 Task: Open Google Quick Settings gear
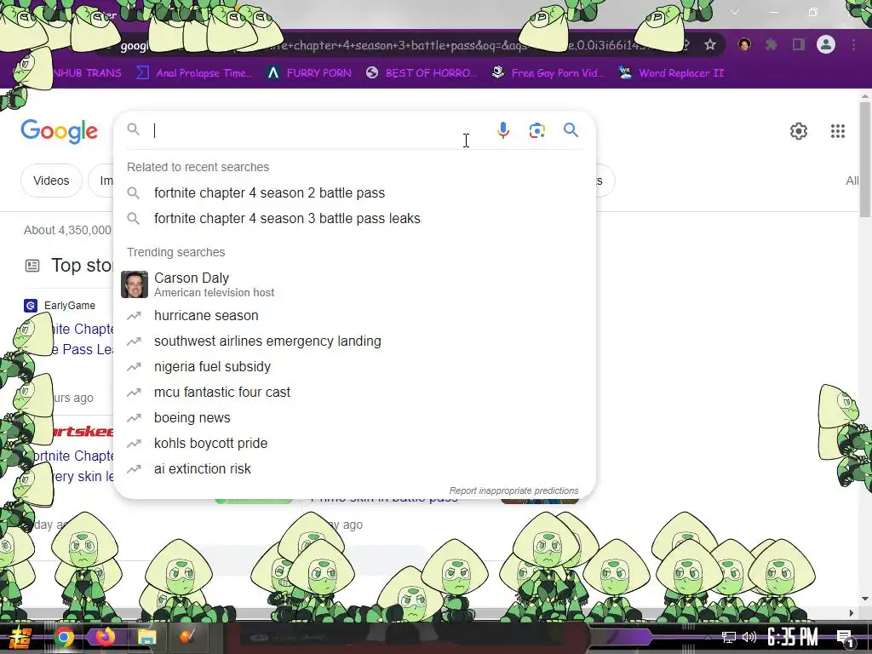799,131
